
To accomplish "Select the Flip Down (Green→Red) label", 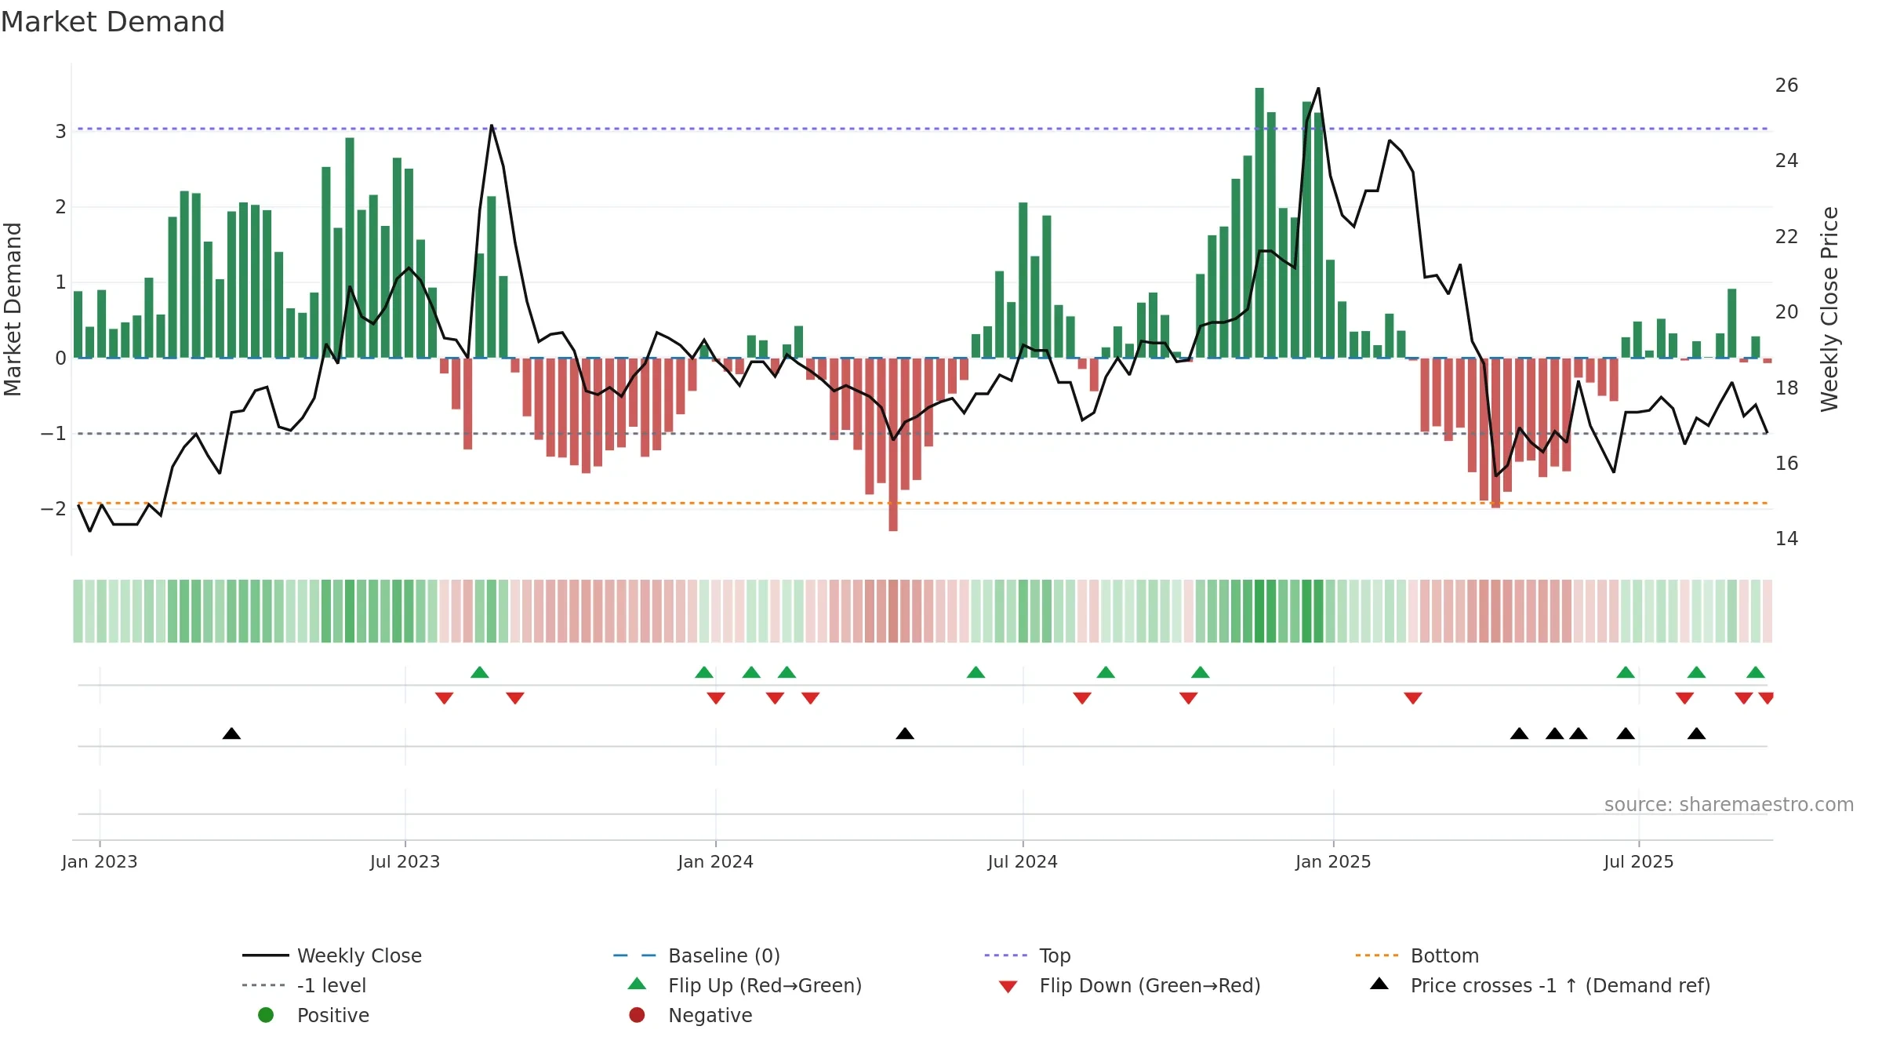I will [1150, 986].
